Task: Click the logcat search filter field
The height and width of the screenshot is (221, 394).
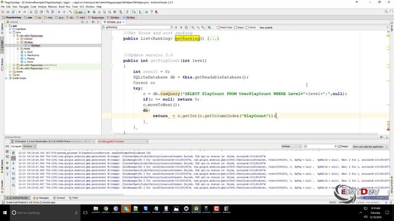Action: [x=320, y=146]
